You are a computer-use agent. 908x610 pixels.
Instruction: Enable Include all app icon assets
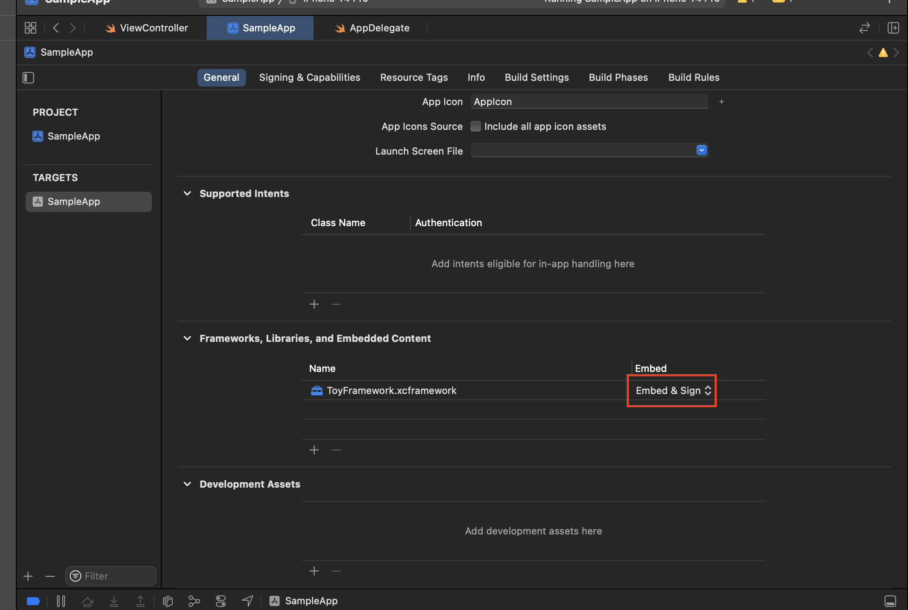tap(476, 126)
